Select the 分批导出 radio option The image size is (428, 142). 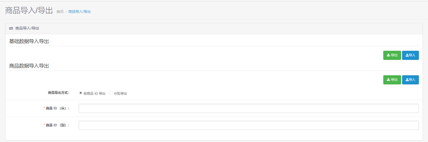coord(111,93)
